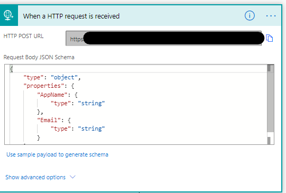Click the HTTP POST URL label

point(23,36)
